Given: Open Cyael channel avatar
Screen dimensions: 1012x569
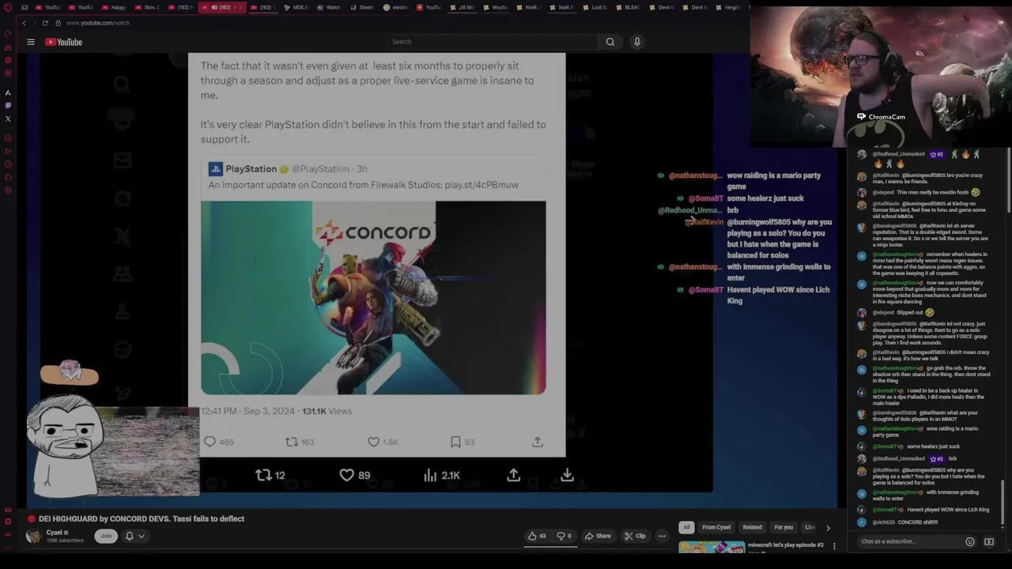Looking at the screenshot, I should pyautogui.click(x=33, y=536).
